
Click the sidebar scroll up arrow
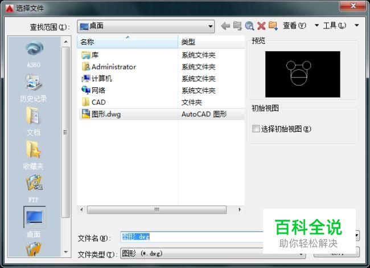(66, 42)
